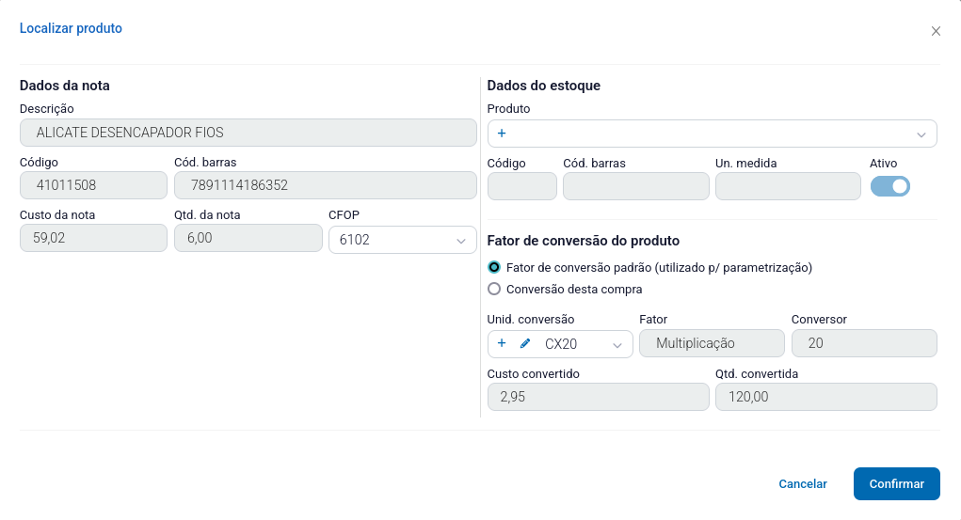Select the Cód. barras field 7891114186352
The width and height of the screenshot is (961, 520).
click(325, 186)
